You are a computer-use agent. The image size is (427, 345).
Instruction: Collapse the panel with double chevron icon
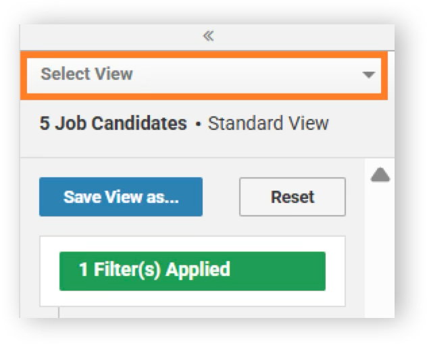coord(208,36)
